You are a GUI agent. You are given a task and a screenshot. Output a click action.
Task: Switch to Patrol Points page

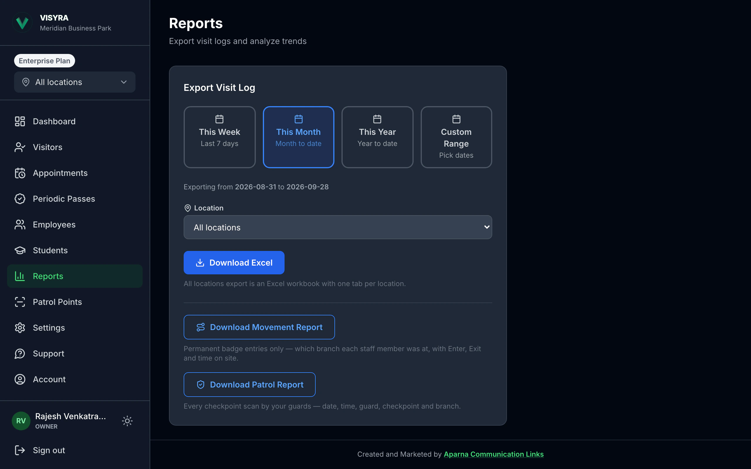(75, 302)
